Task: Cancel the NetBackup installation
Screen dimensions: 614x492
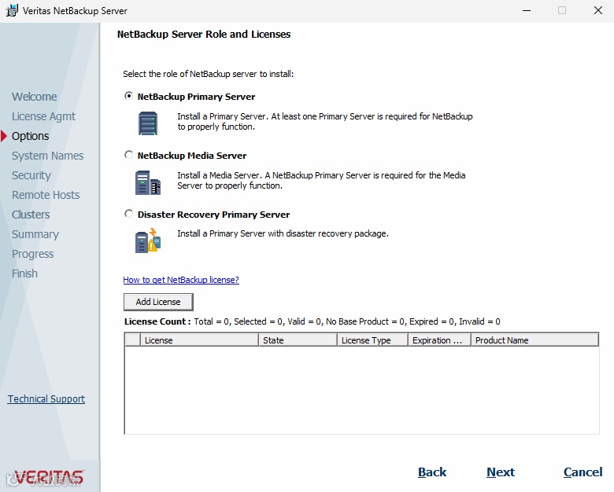Action: (x=583, y=472)
